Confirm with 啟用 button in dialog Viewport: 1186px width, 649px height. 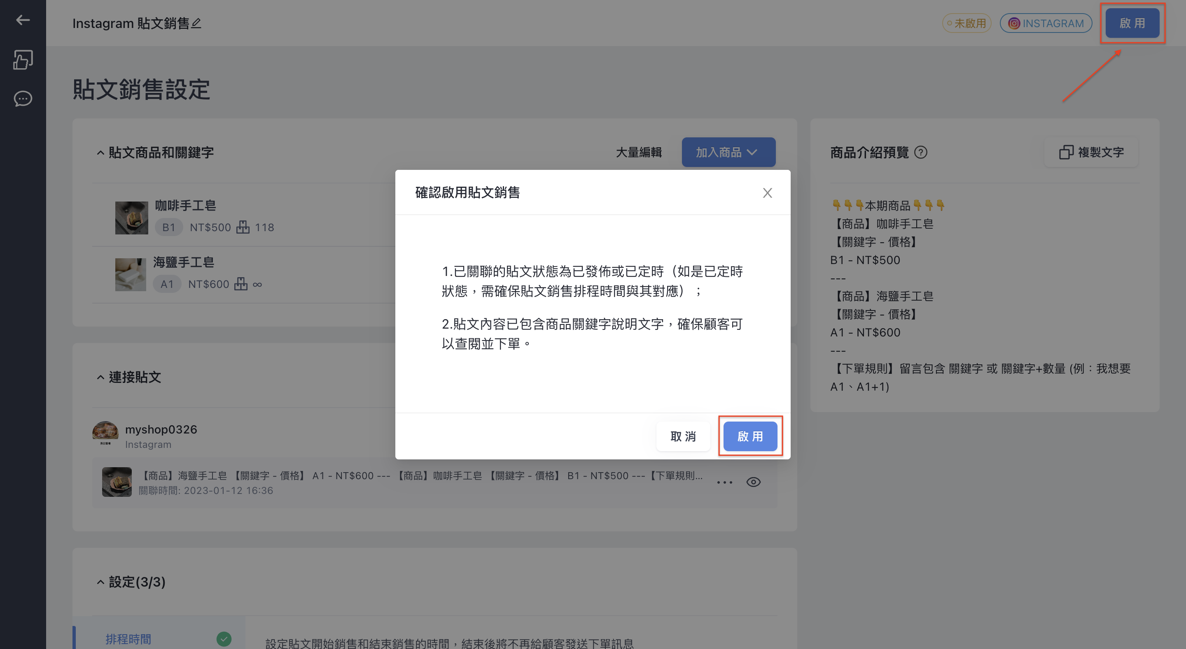tap(750, 436)
